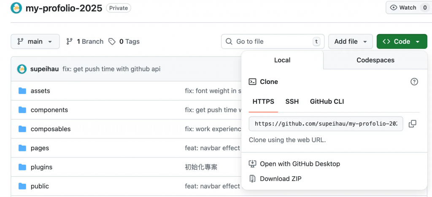
Task: Copy the HTTPS clone URL to clipboard
Action: 413,124
